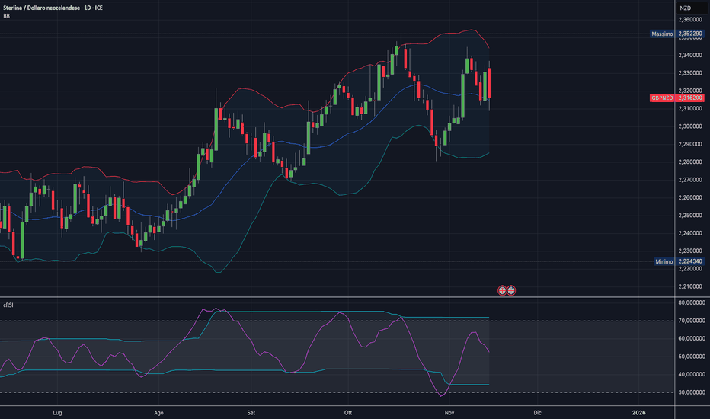Click the Lug label on time axis
Screen dimensions: 710x419
(x=57, y=413)
